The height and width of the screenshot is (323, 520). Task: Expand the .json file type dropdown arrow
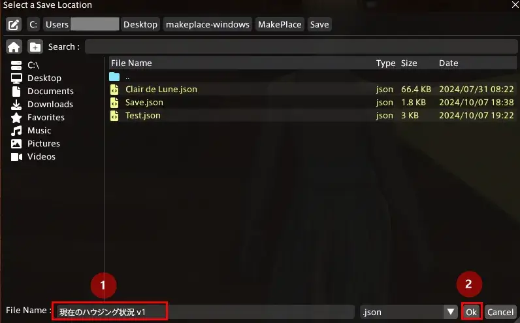(x=451, y=312)
